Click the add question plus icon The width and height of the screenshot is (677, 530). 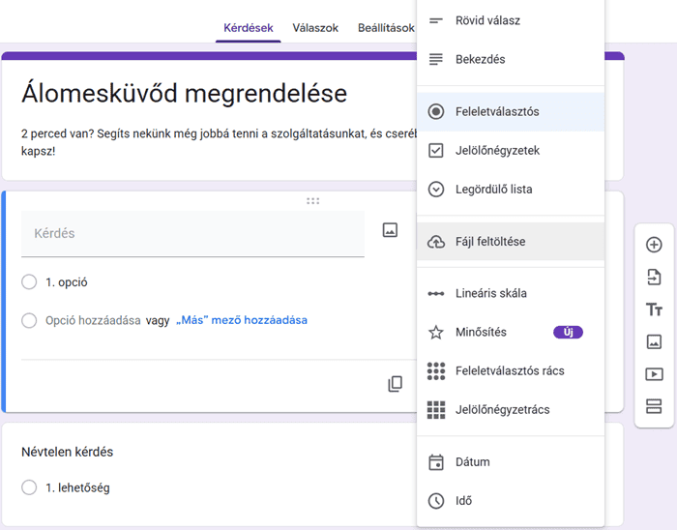[654, 245]
